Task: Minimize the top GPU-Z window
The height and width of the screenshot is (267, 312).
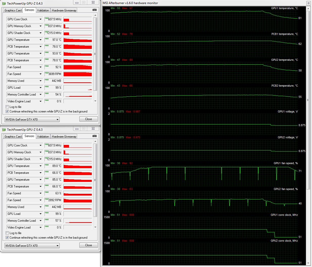Action: [x=77, y=2]
